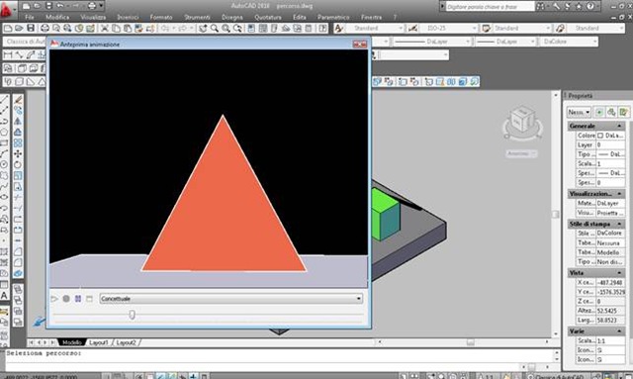The height and width of the screenshot is (379, 633).
Task: Click the Save icon on the standard toolbar
Action: point(31,28)
